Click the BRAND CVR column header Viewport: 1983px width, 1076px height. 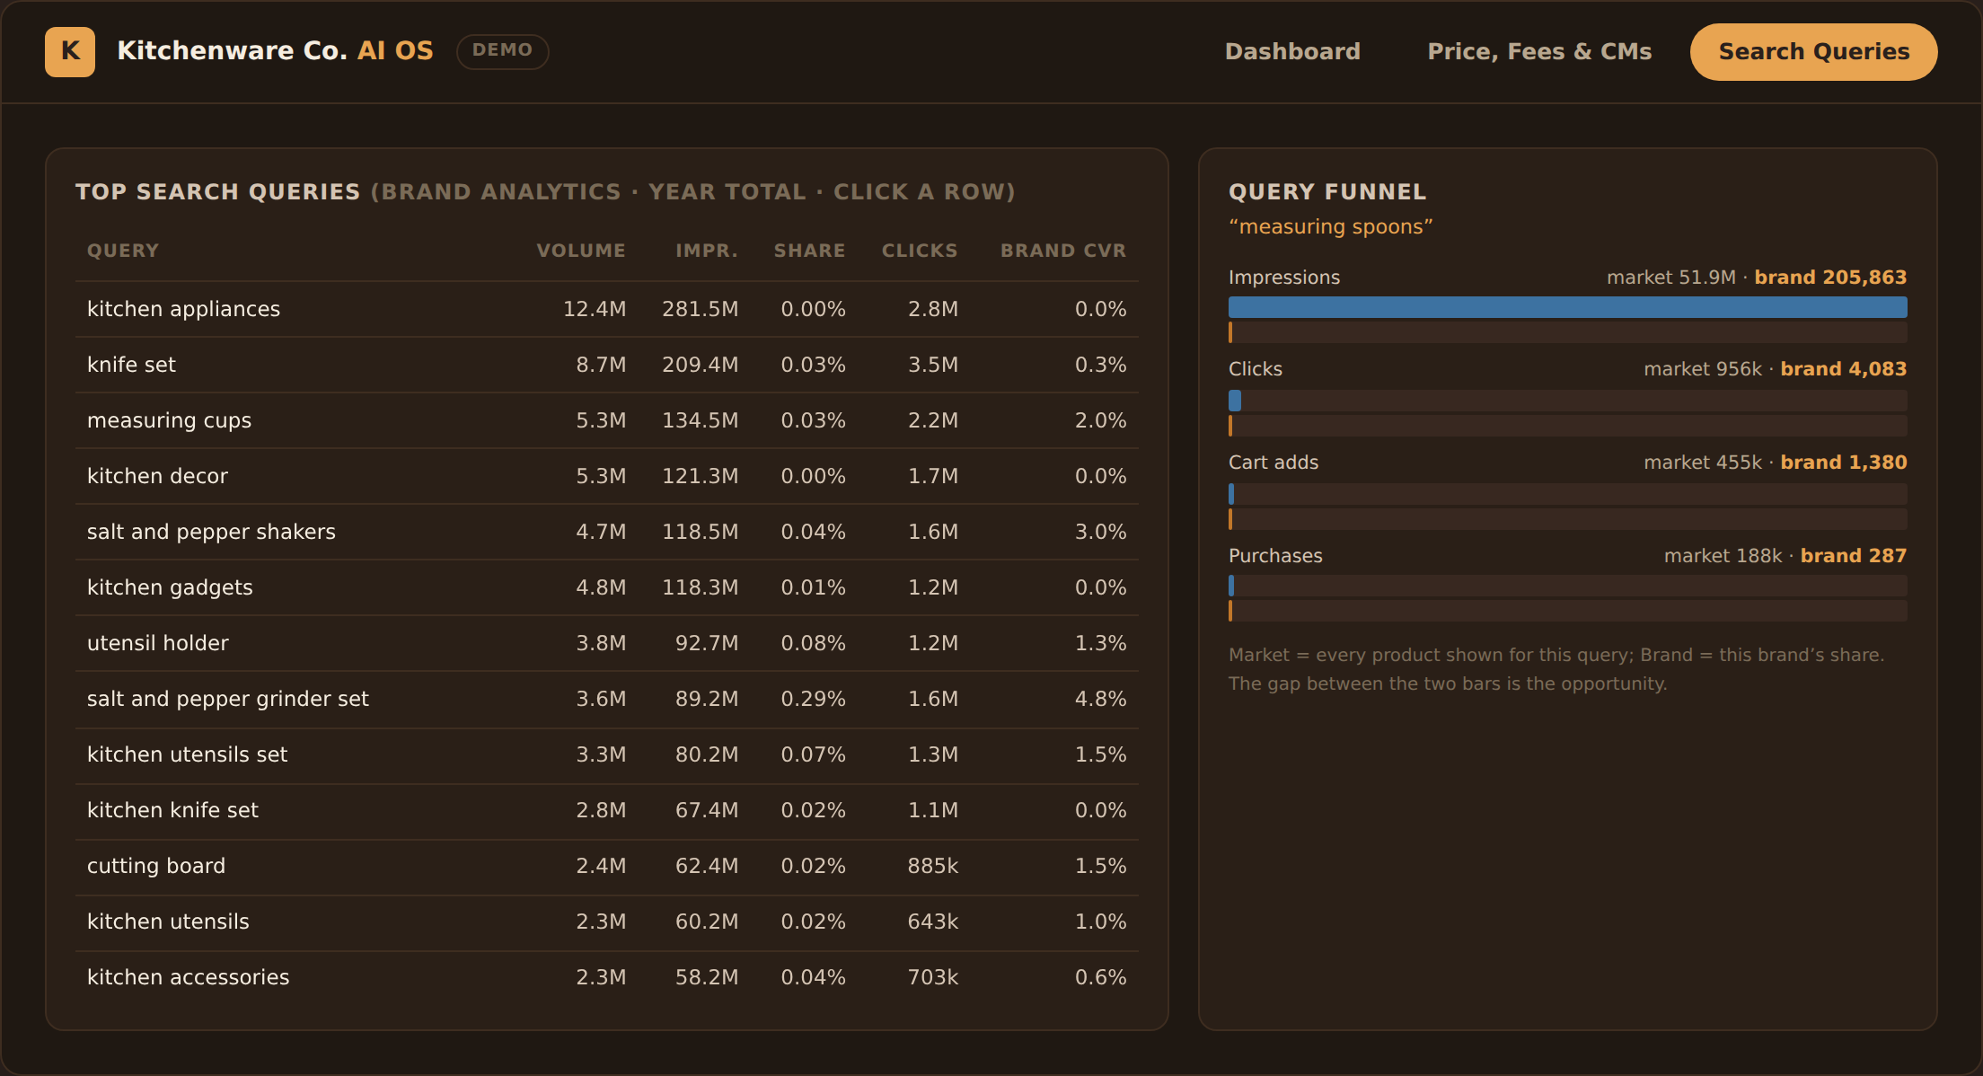[x=1063, y=251]
